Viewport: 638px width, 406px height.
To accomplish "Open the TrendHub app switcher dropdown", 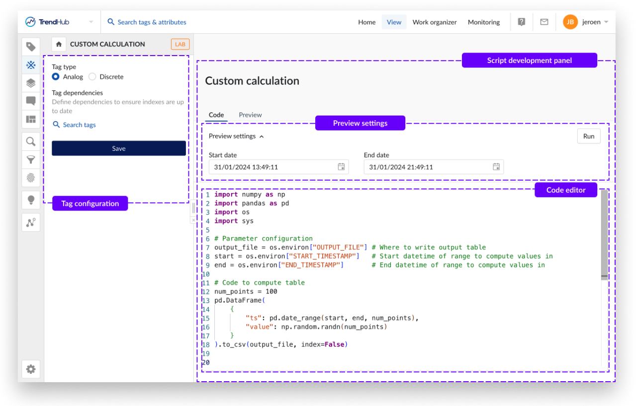I will (x=91, y=22).
